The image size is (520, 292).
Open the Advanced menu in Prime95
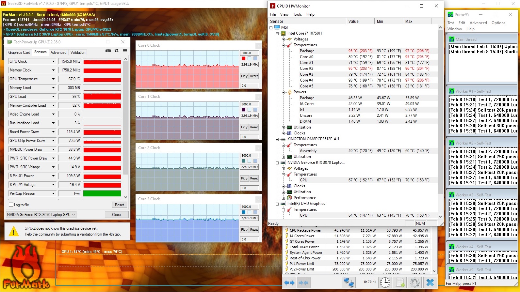click(x=478, y=23)
